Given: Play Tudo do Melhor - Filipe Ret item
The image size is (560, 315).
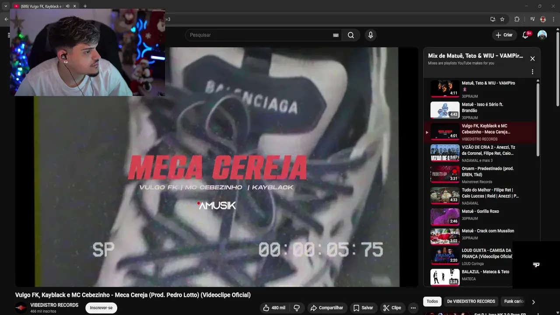Looking at the screenshot, I should [x=480, y=196].
